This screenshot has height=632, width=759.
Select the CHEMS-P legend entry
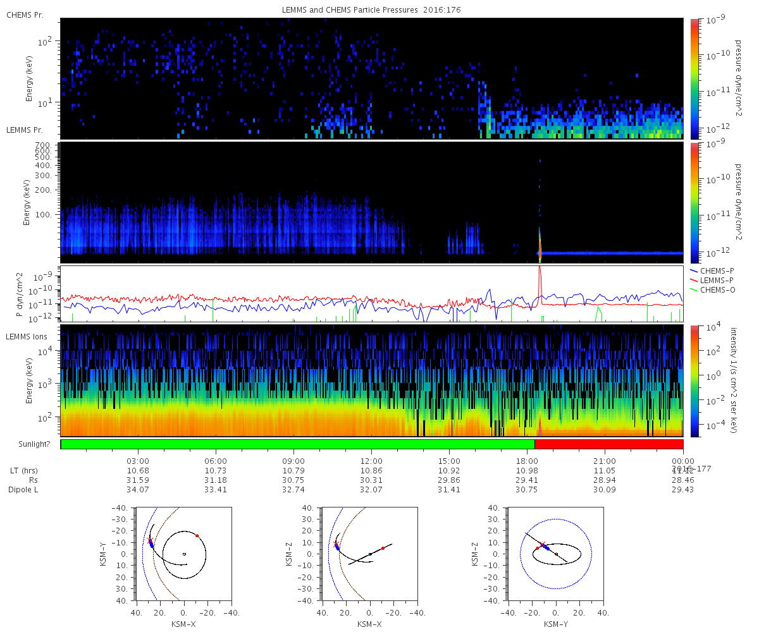coord(713,270)
